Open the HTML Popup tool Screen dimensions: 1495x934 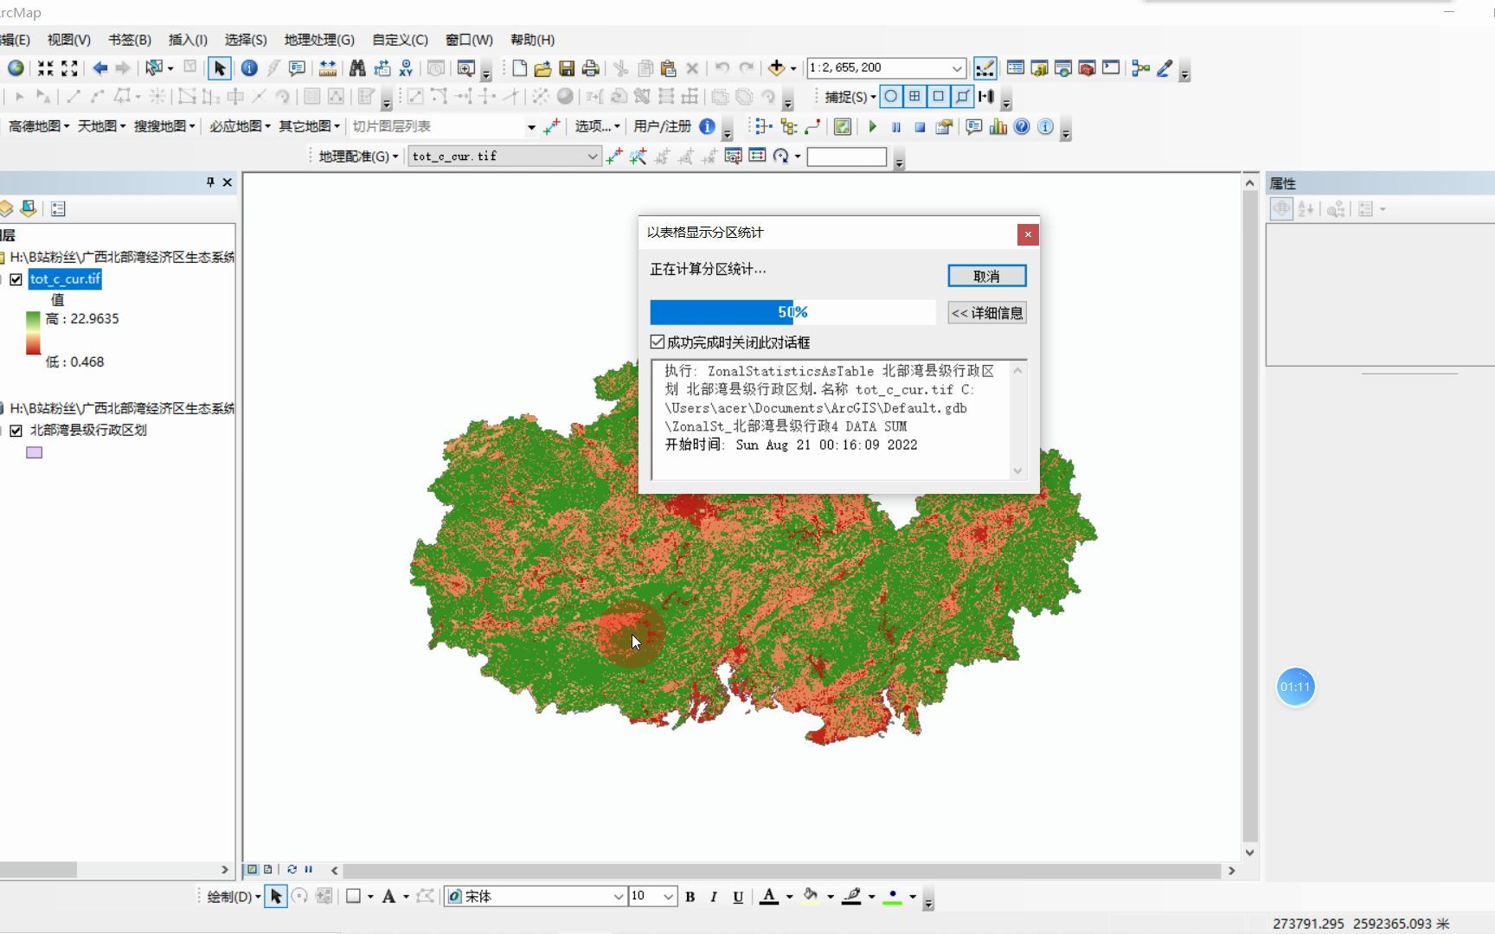298,68
